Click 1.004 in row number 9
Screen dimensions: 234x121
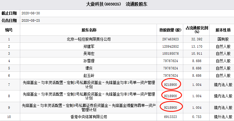coord(197,108)
